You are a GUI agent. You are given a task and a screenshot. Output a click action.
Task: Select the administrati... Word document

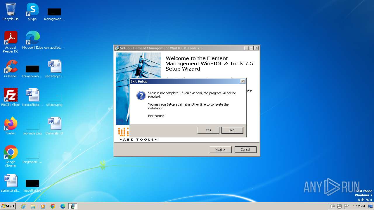(x=11, y=183)
